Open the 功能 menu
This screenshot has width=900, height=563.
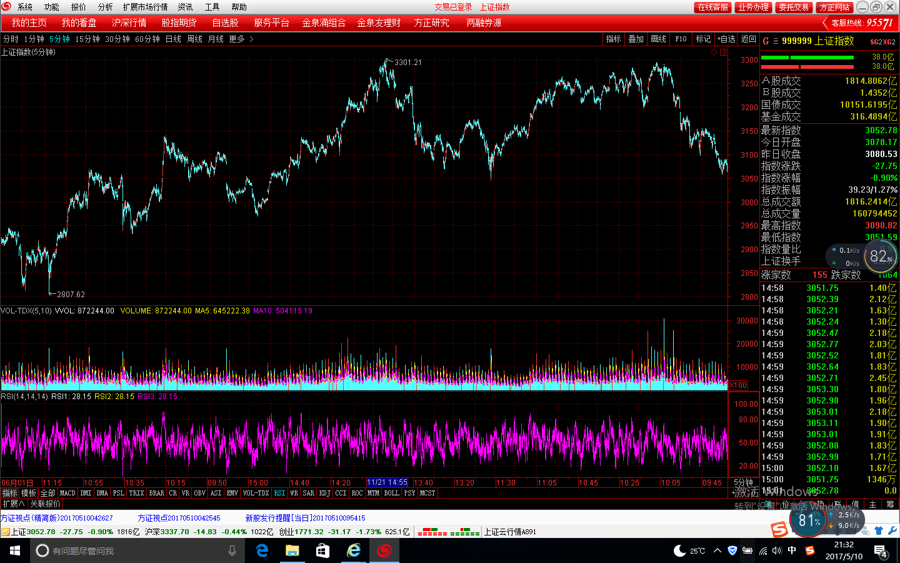click(51, 7)
